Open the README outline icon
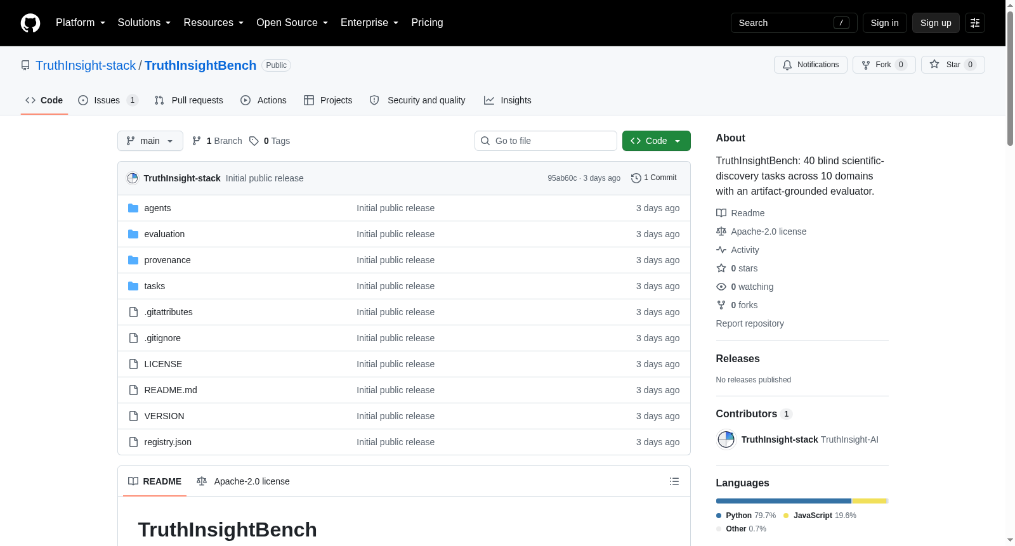1015x546 pixels. tap(674, 481)
